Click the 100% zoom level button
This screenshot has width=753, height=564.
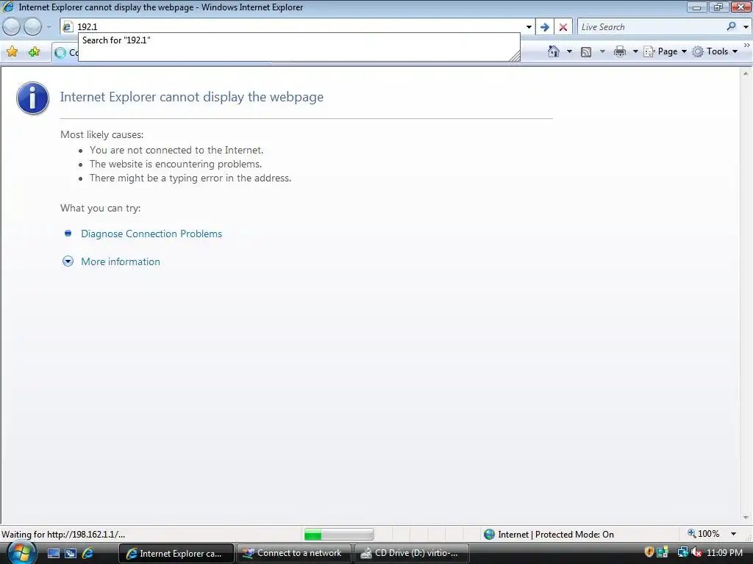click(x=704, y=534)
